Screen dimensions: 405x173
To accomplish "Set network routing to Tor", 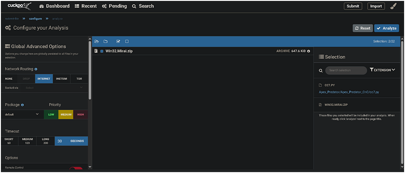I will pos(79,79).
